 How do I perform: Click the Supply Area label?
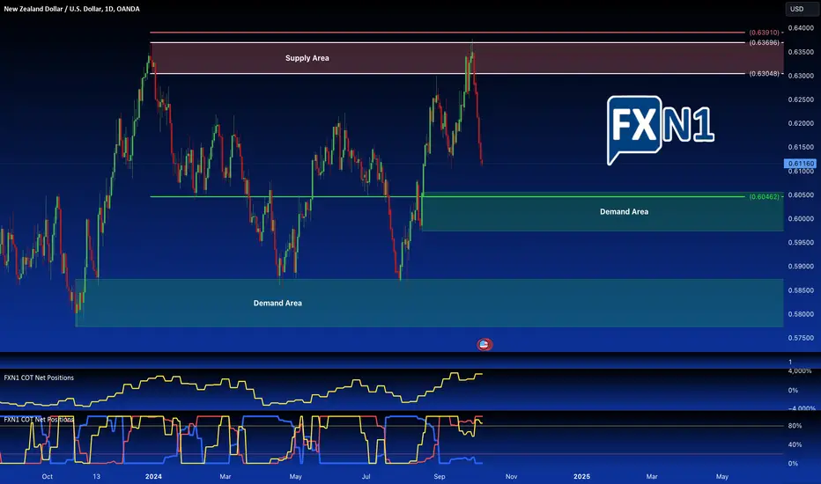point(307,58)
